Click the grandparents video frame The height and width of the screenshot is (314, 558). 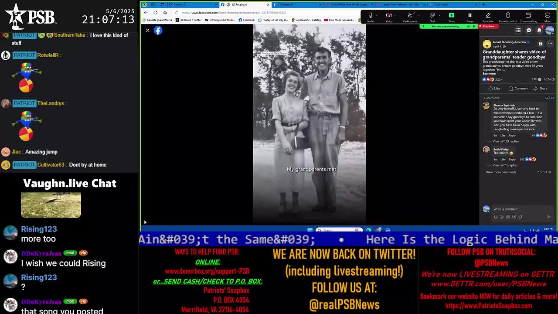310,124
